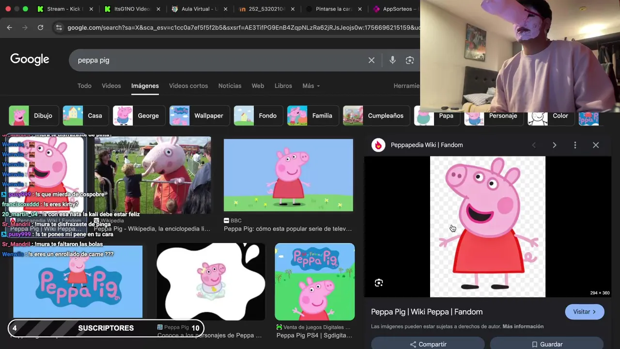Expand the Más dropdown
The height and width of the screenshot is (349, 620).
coord(311,86)
